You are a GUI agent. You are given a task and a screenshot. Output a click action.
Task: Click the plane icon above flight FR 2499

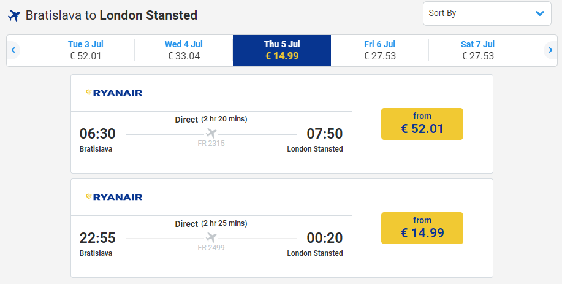click(x=211, y=237)
